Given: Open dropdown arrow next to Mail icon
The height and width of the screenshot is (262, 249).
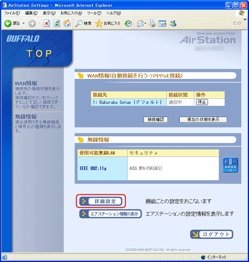Looking at the screenshot, I should tap(145, 23).
